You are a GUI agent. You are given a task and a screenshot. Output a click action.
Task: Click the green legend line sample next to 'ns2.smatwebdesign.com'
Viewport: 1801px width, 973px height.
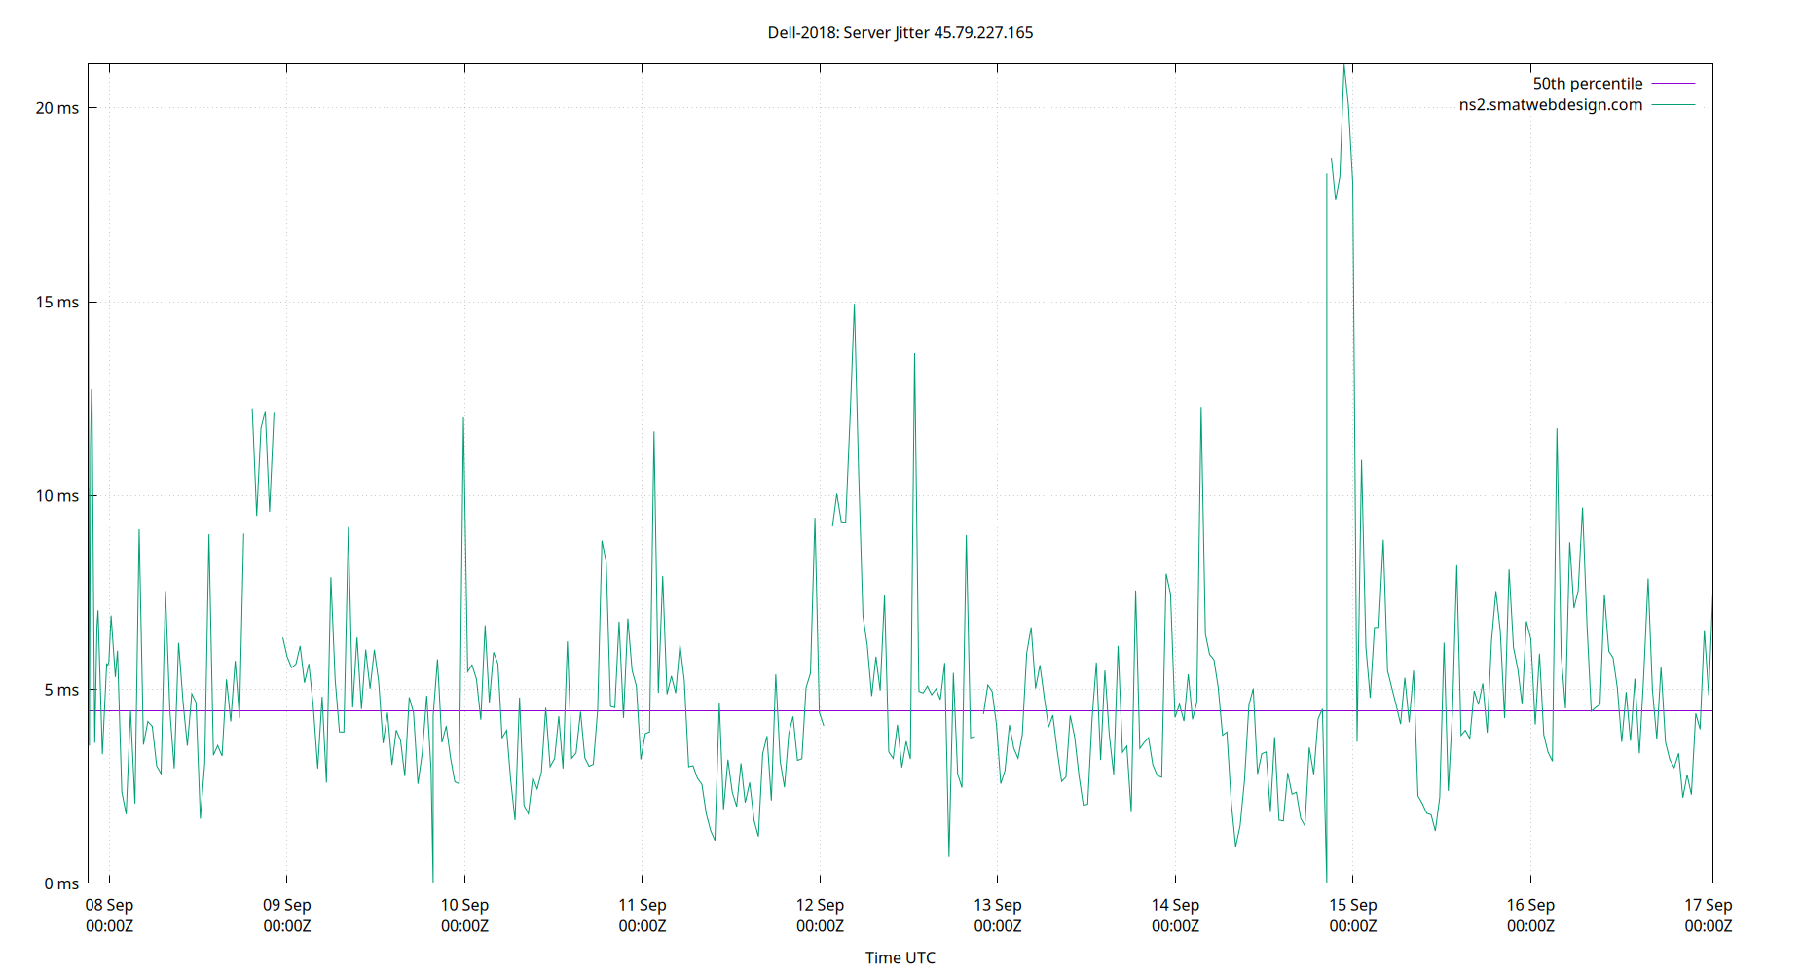coord(1673,105)
